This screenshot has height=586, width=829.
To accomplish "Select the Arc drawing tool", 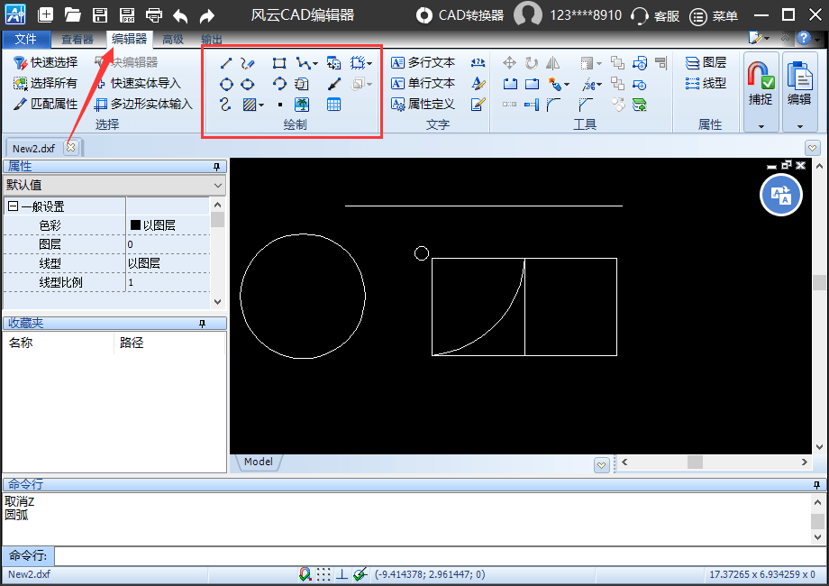I will (x=279, y=84).
